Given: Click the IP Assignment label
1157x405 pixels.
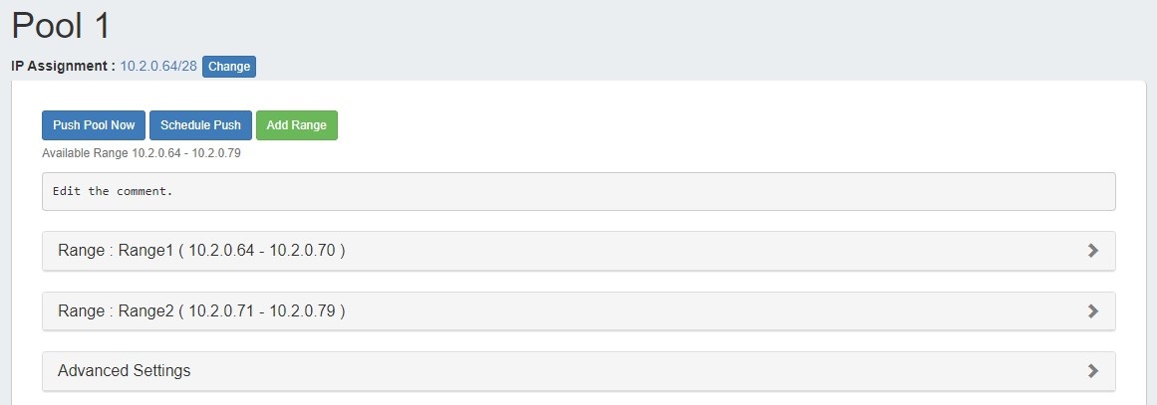Looking at the screenshot, I should 63,67.
